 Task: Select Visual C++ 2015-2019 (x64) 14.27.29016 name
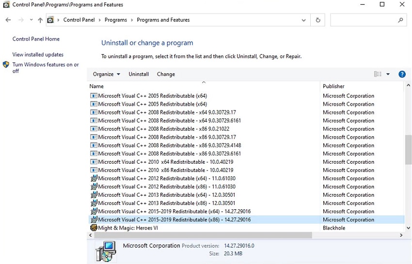coord(174,211)
